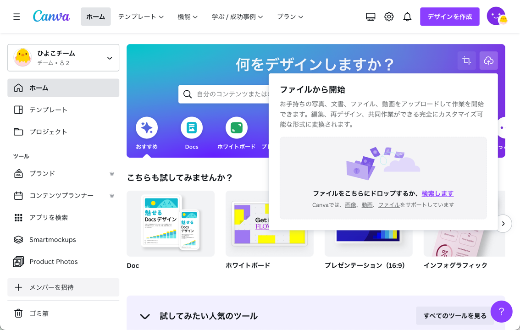The height and width of the screenshot is (330, 520).
Task: Expand the プラン top menu
Action: pos(290,16)
